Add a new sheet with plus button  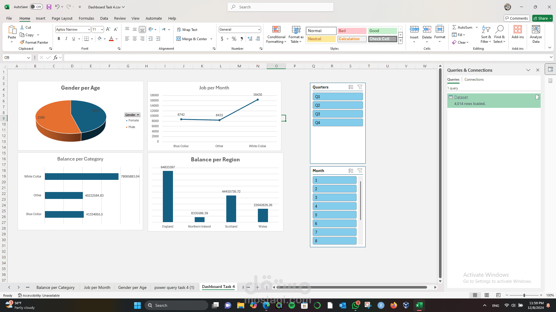[x=257, y=287]
